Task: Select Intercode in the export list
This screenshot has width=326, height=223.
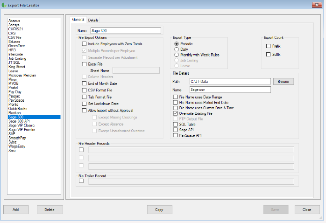Action: pyautogui.click(x=34, y=54)
